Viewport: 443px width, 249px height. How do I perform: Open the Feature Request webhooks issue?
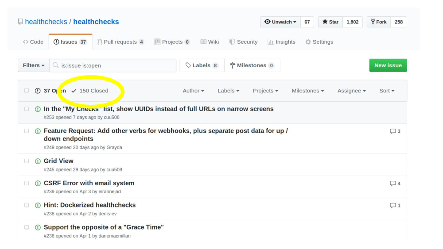coord(166,135)
